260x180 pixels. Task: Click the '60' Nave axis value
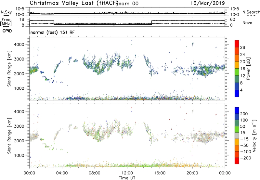tap(232, 19)
